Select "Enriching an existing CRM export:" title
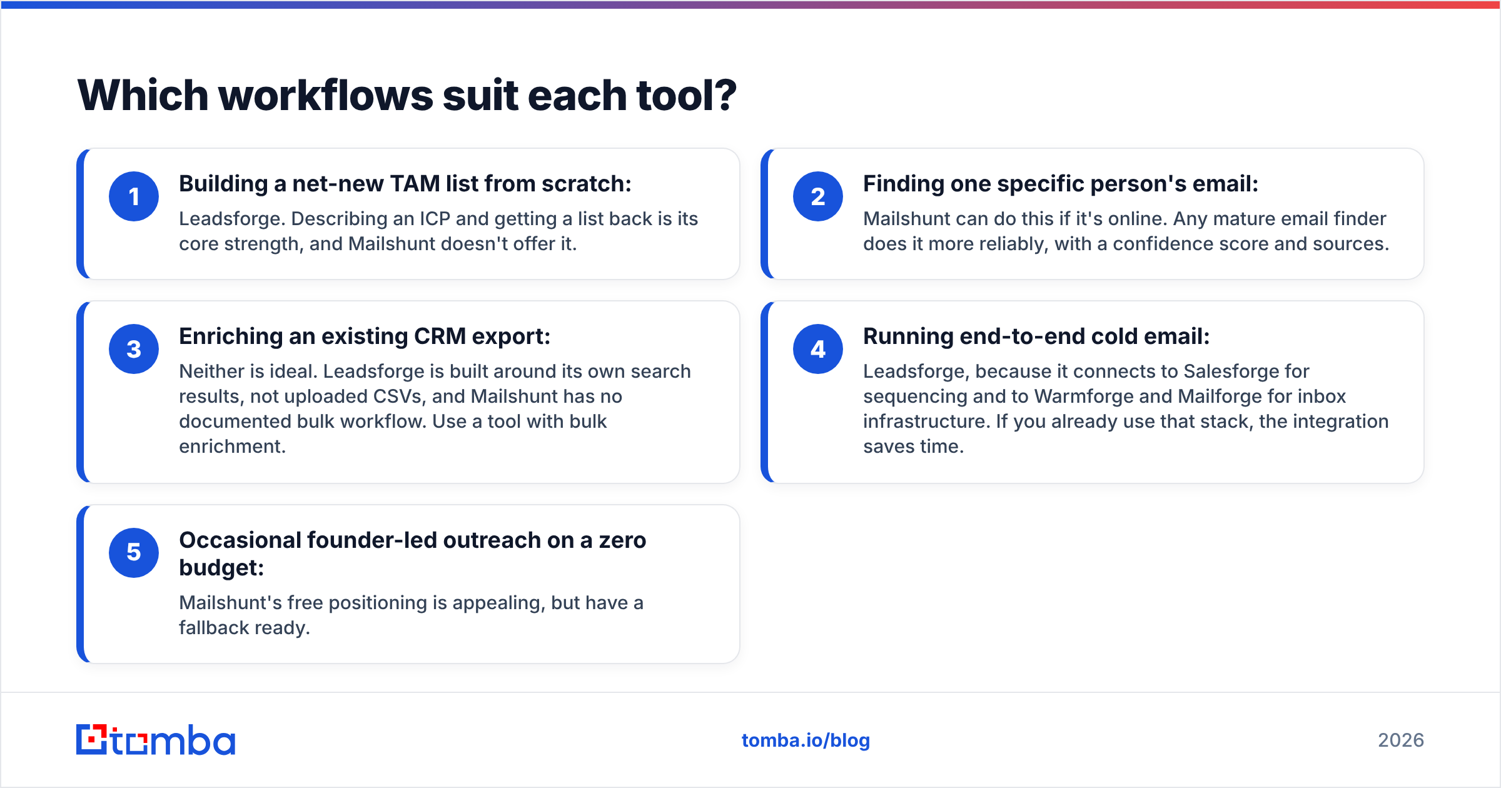 coord(365,336)
